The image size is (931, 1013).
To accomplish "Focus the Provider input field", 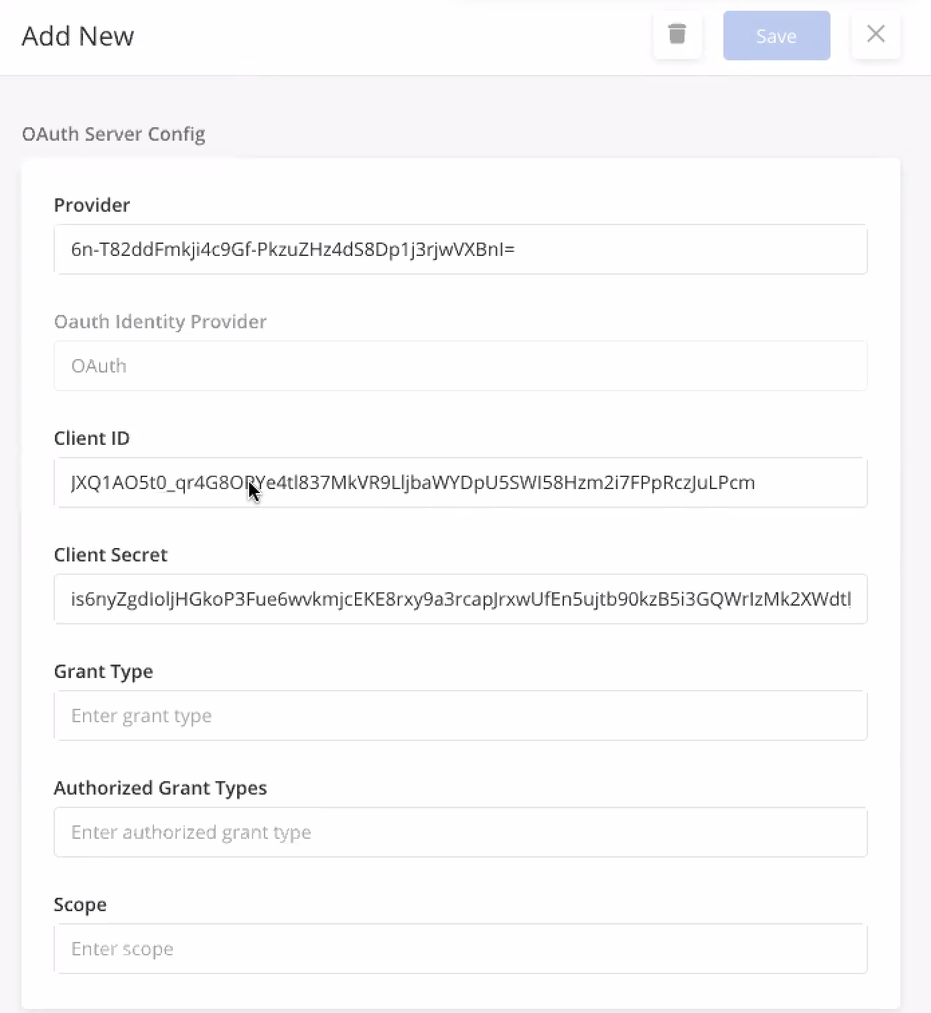I will pos(461,249).
